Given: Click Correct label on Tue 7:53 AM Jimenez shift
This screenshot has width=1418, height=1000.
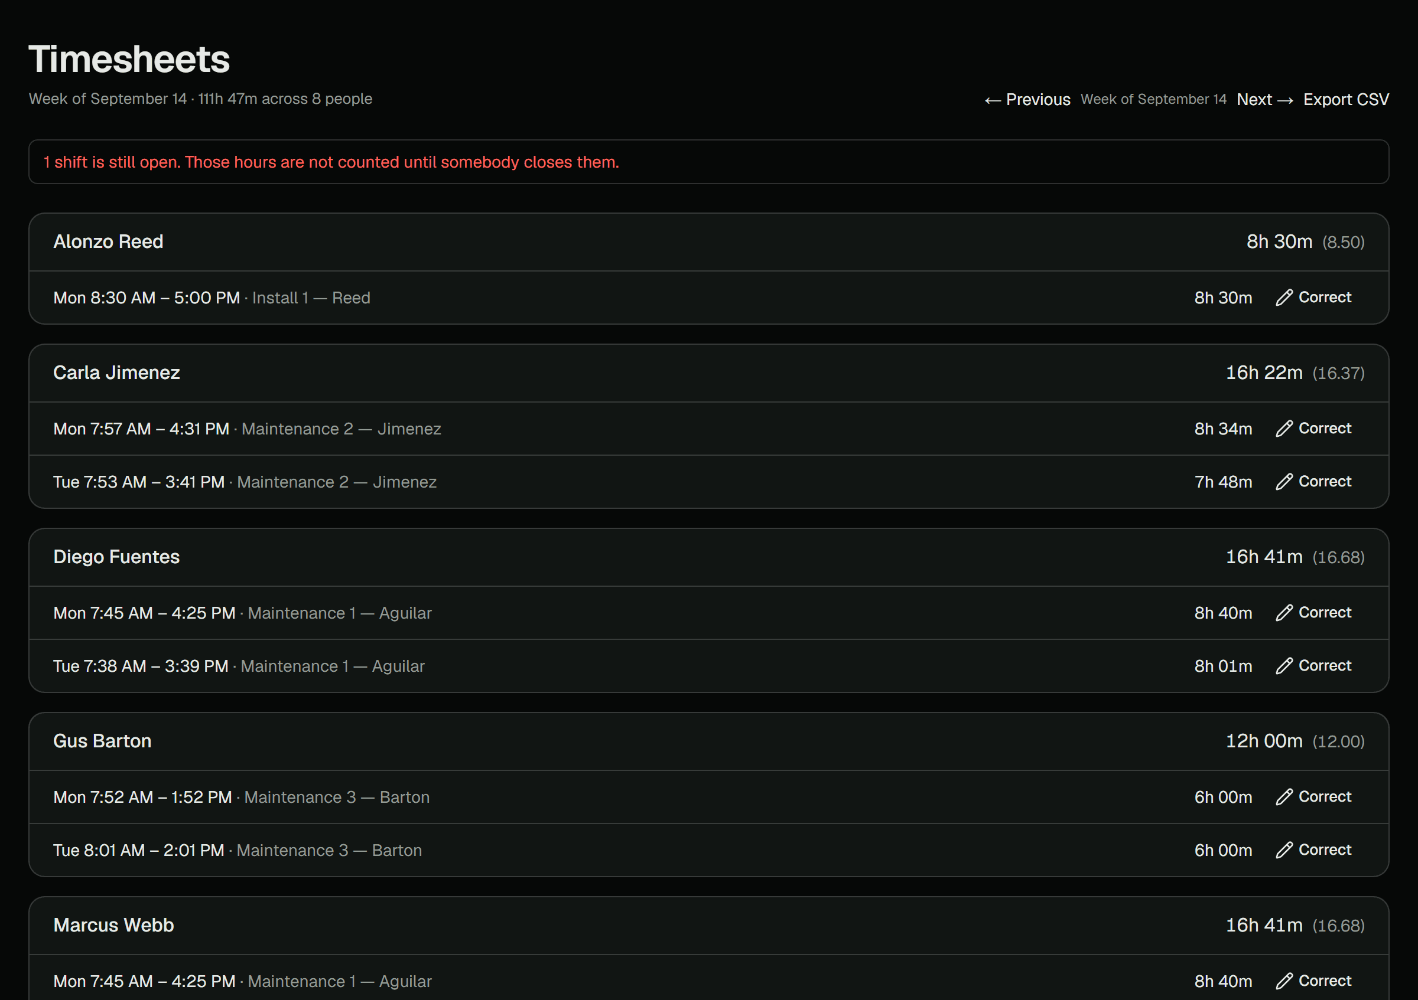Looking at the screenshot, I should (1325, 481).
